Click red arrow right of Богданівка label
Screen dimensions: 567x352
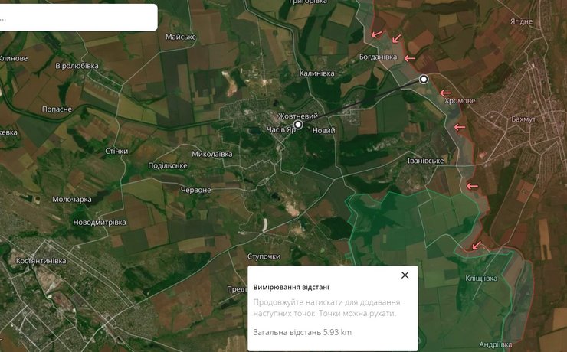coord(410,59)
